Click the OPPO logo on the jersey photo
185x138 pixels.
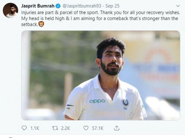[97, 101]
